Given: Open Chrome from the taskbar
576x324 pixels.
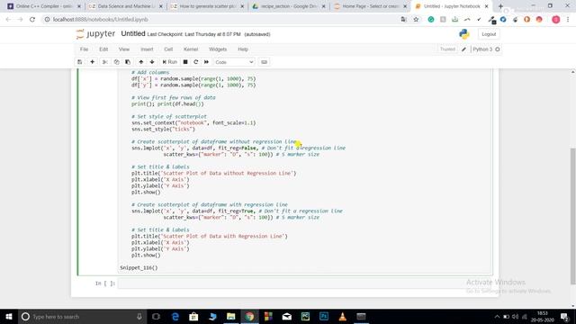Looking at the screenshot, I should point(249,316).
